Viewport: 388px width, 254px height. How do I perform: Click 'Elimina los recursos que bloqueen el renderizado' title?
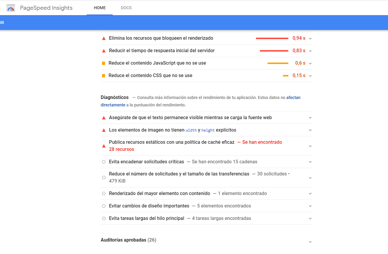pyautogui.click(x=161, y=38)
